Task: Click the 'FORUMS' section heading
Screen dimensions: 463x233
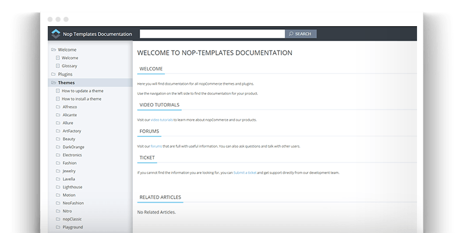Action: [150, 131]
